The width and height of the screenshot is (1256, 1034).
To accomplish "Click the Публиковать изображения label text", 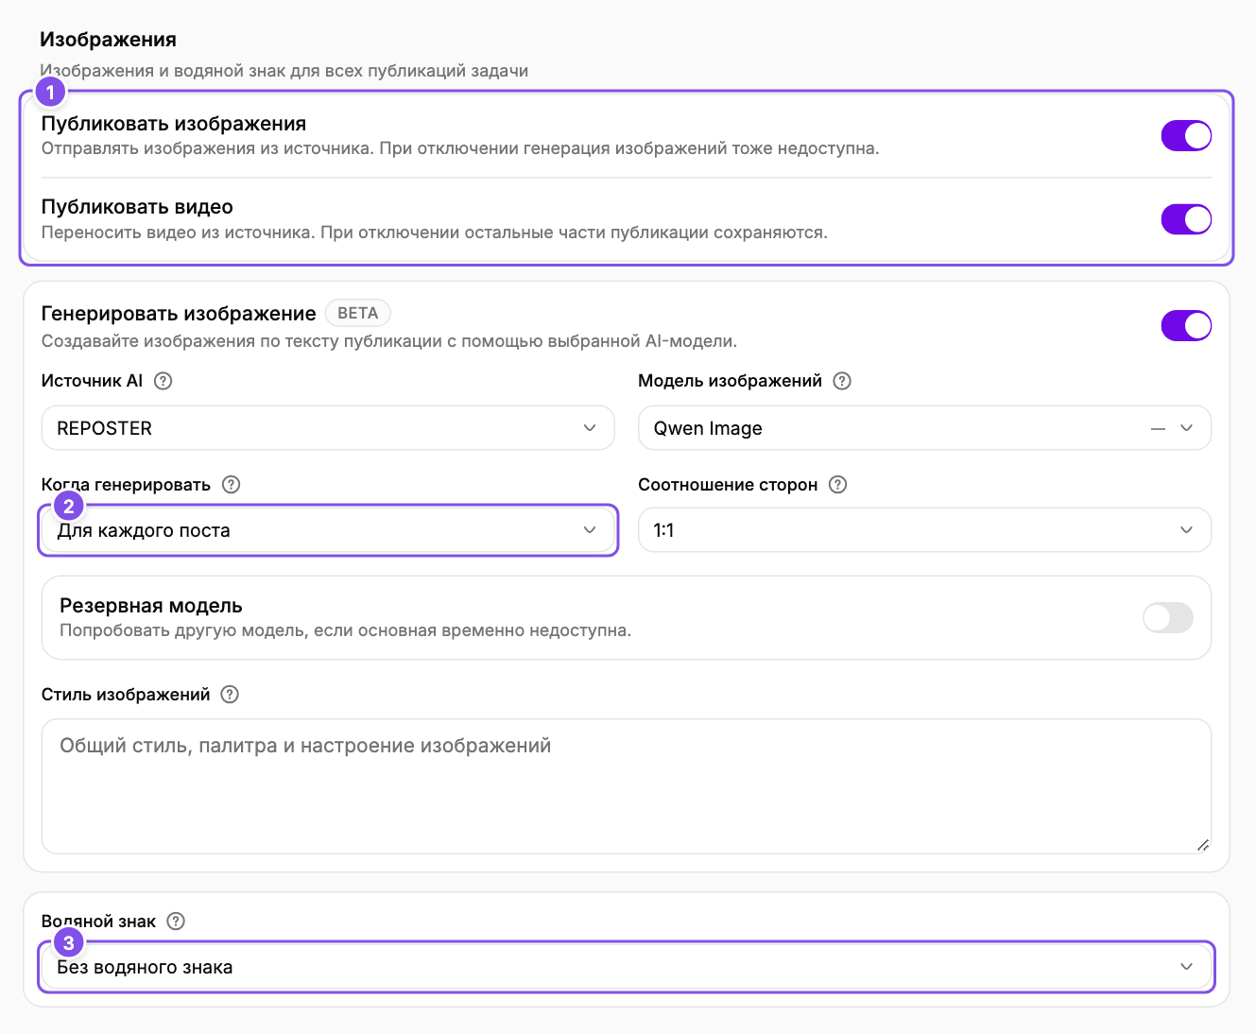I will (174, 124).
